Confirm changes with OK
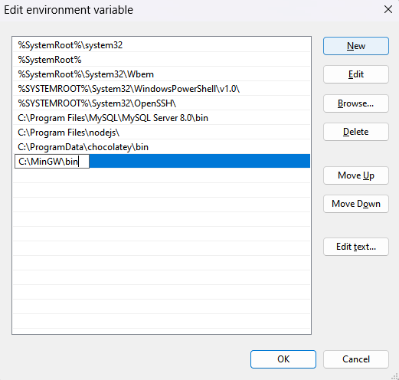 [283, 359]
